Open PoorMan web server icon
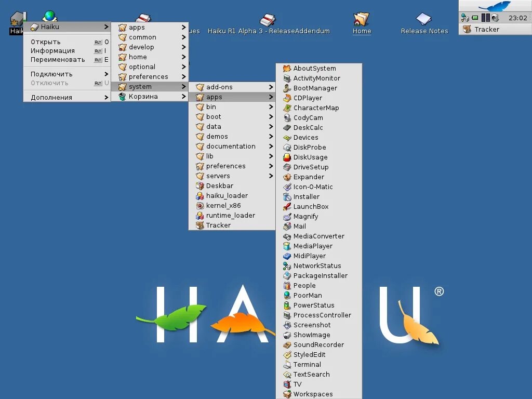The height and width of the screenshot is (399, 532). tap(287, 295)
